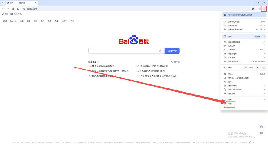268x145 pixels.
Task: Zoom in with the plus button
Action: pyautogui.click(x=257, y=68)
